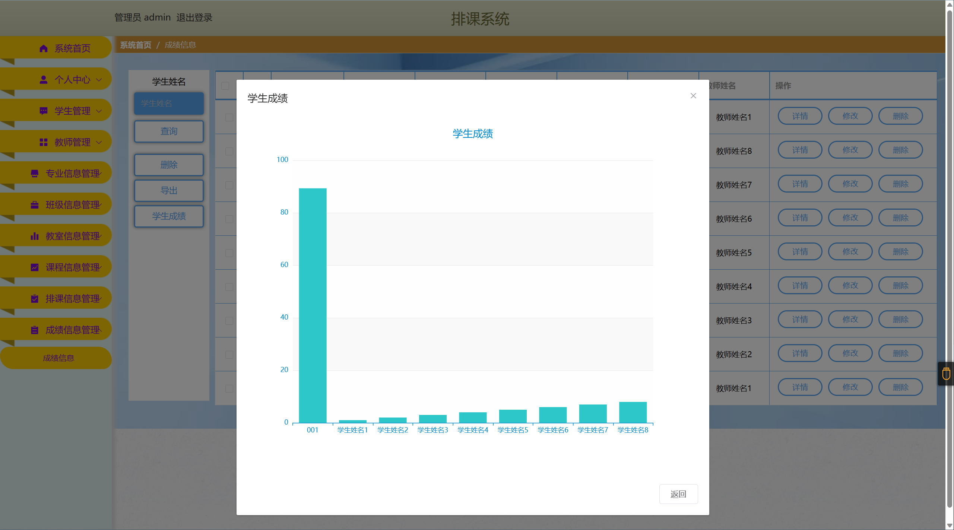Click the home icon beside 系统首页
Screen dimensions: 954x530
(x=44, y=48)
